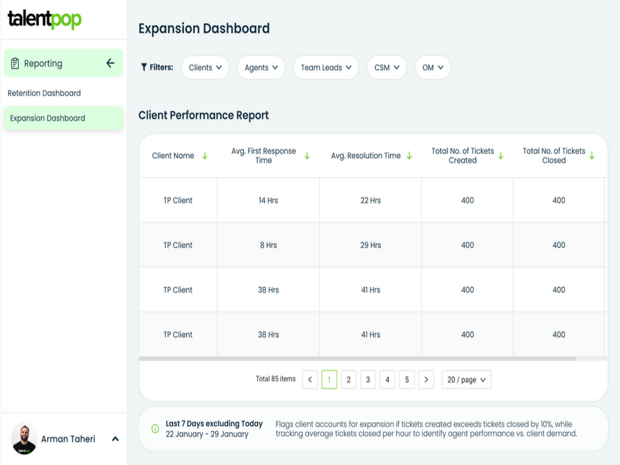Open the Clients filter dropdown
Screen dimensions: 620x465
(205, 67)
